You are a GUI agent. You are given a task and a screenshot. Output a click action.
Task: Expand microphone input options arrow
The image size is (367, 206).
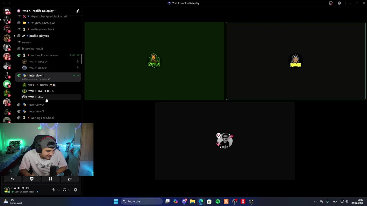pyautogui.click(x=58, y=190)
